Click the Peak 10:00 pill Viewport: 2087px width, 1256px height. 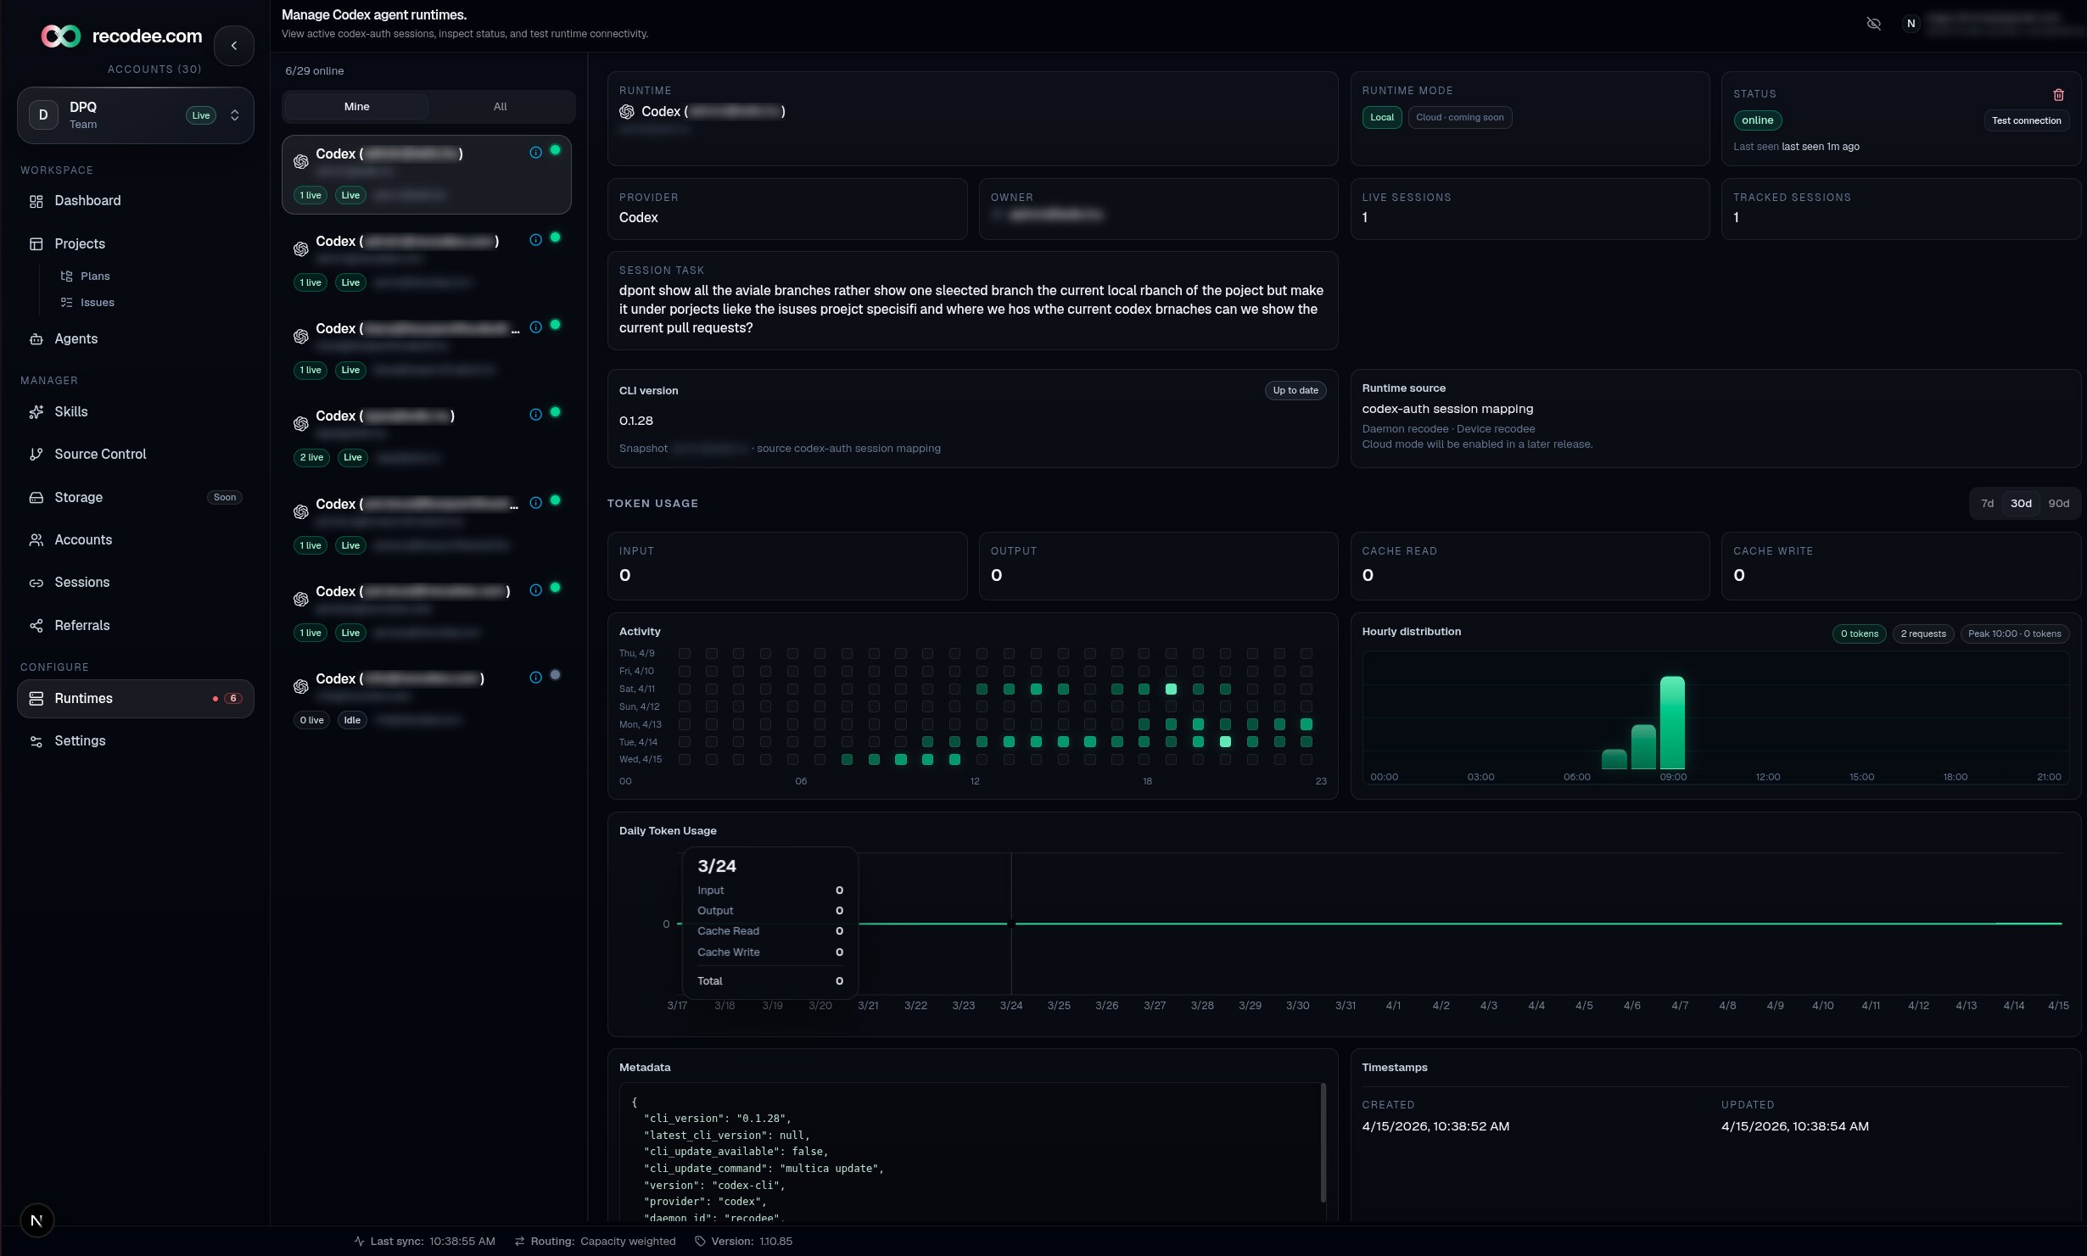[2014, 634]
